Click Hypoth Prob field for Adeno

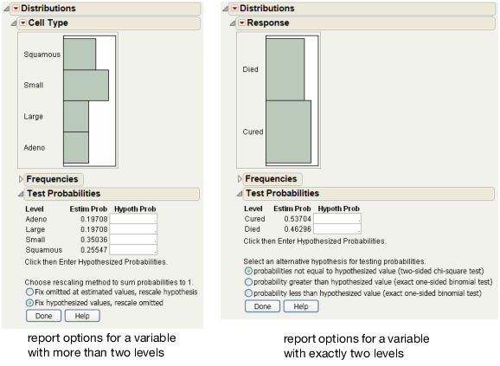point(133,219)
